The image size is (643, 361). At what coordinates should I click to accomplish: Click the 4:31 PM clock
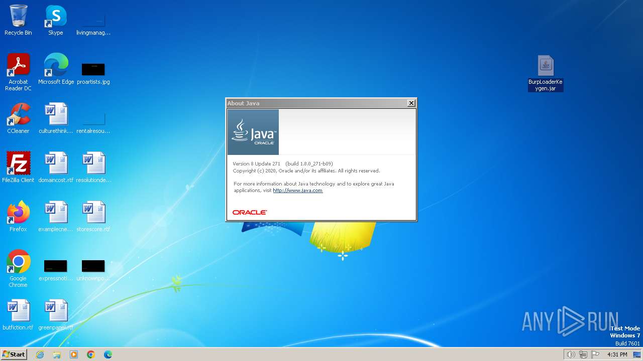pyautogui.click(x=617, y=354)
